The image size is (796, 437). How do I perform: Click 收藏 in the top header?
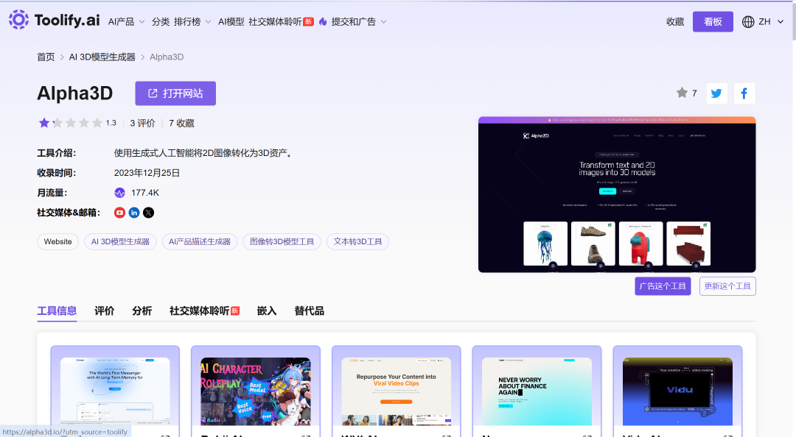coord(675,22)
